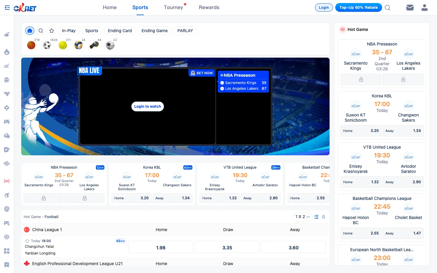The width and height of the screenshot is (437, 273).
Task: Collapse the Hot Game - Football section
Action: point(324,217)
